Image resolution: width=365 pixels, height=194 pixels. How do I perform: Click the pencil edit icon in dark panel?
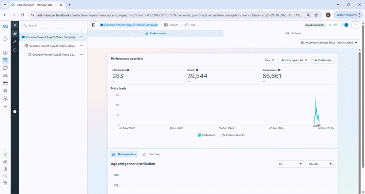coord(15,42)
